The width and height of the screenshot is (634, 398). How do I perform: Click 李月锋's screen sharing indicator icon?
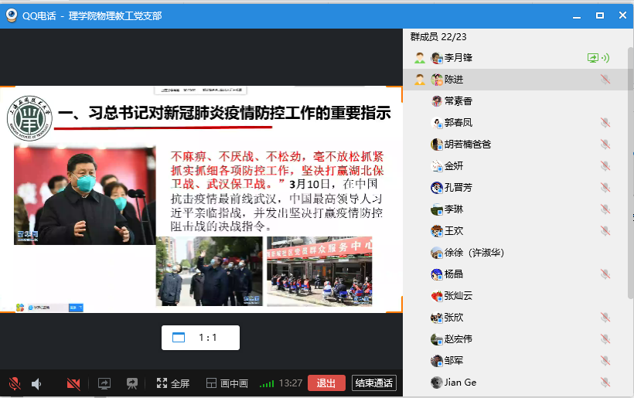click(x=592, y=58)
